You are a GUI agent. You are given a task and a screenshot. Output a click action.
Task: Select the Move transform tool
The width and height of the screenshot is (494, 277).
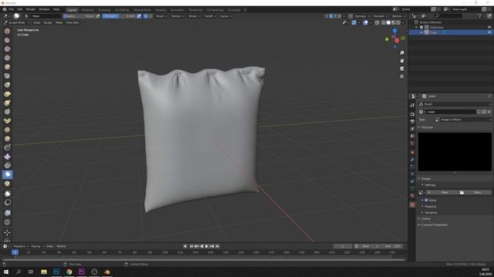point(7,232)
